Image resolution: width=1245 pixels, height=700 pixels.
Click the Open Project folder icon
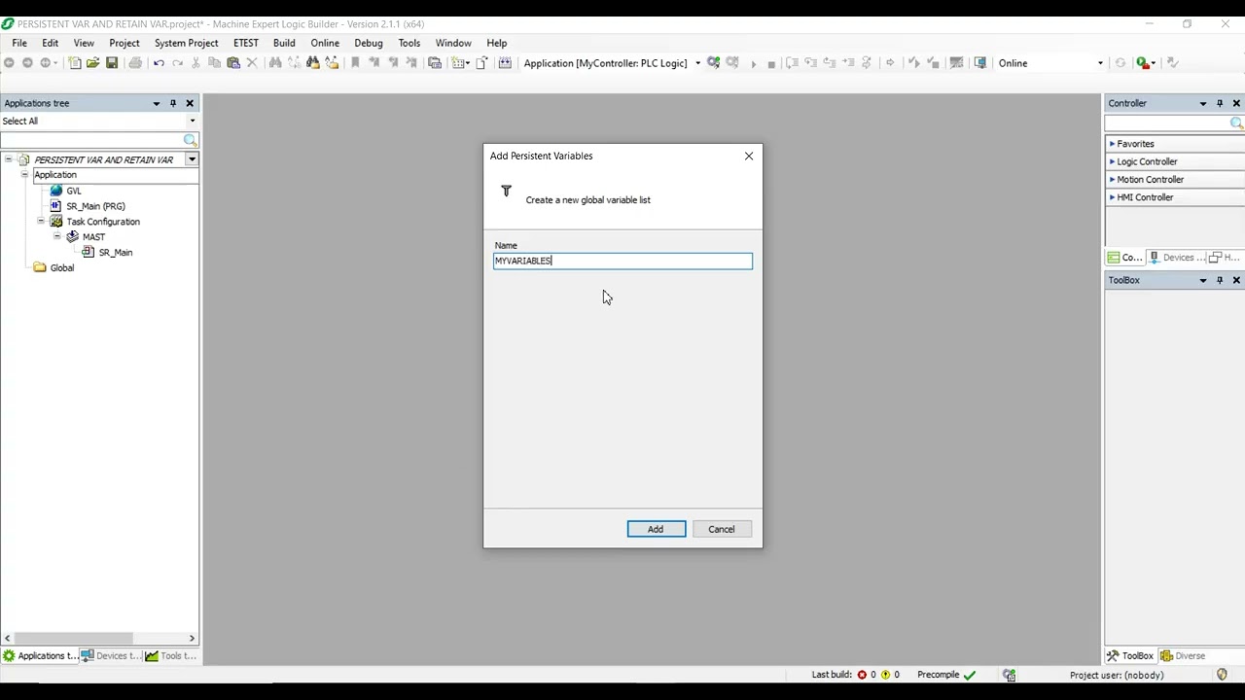click(93, 63)
